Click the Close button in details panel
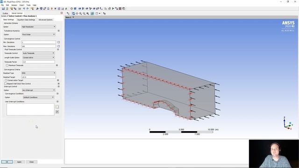This screenshot has height=168, width=299. (31, 162)
